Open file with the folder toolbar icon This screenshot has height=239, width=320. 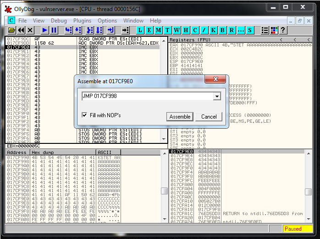[11, 30]
